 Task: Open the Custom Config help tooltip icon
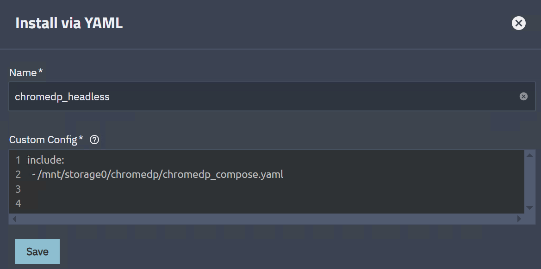point(94,140)
